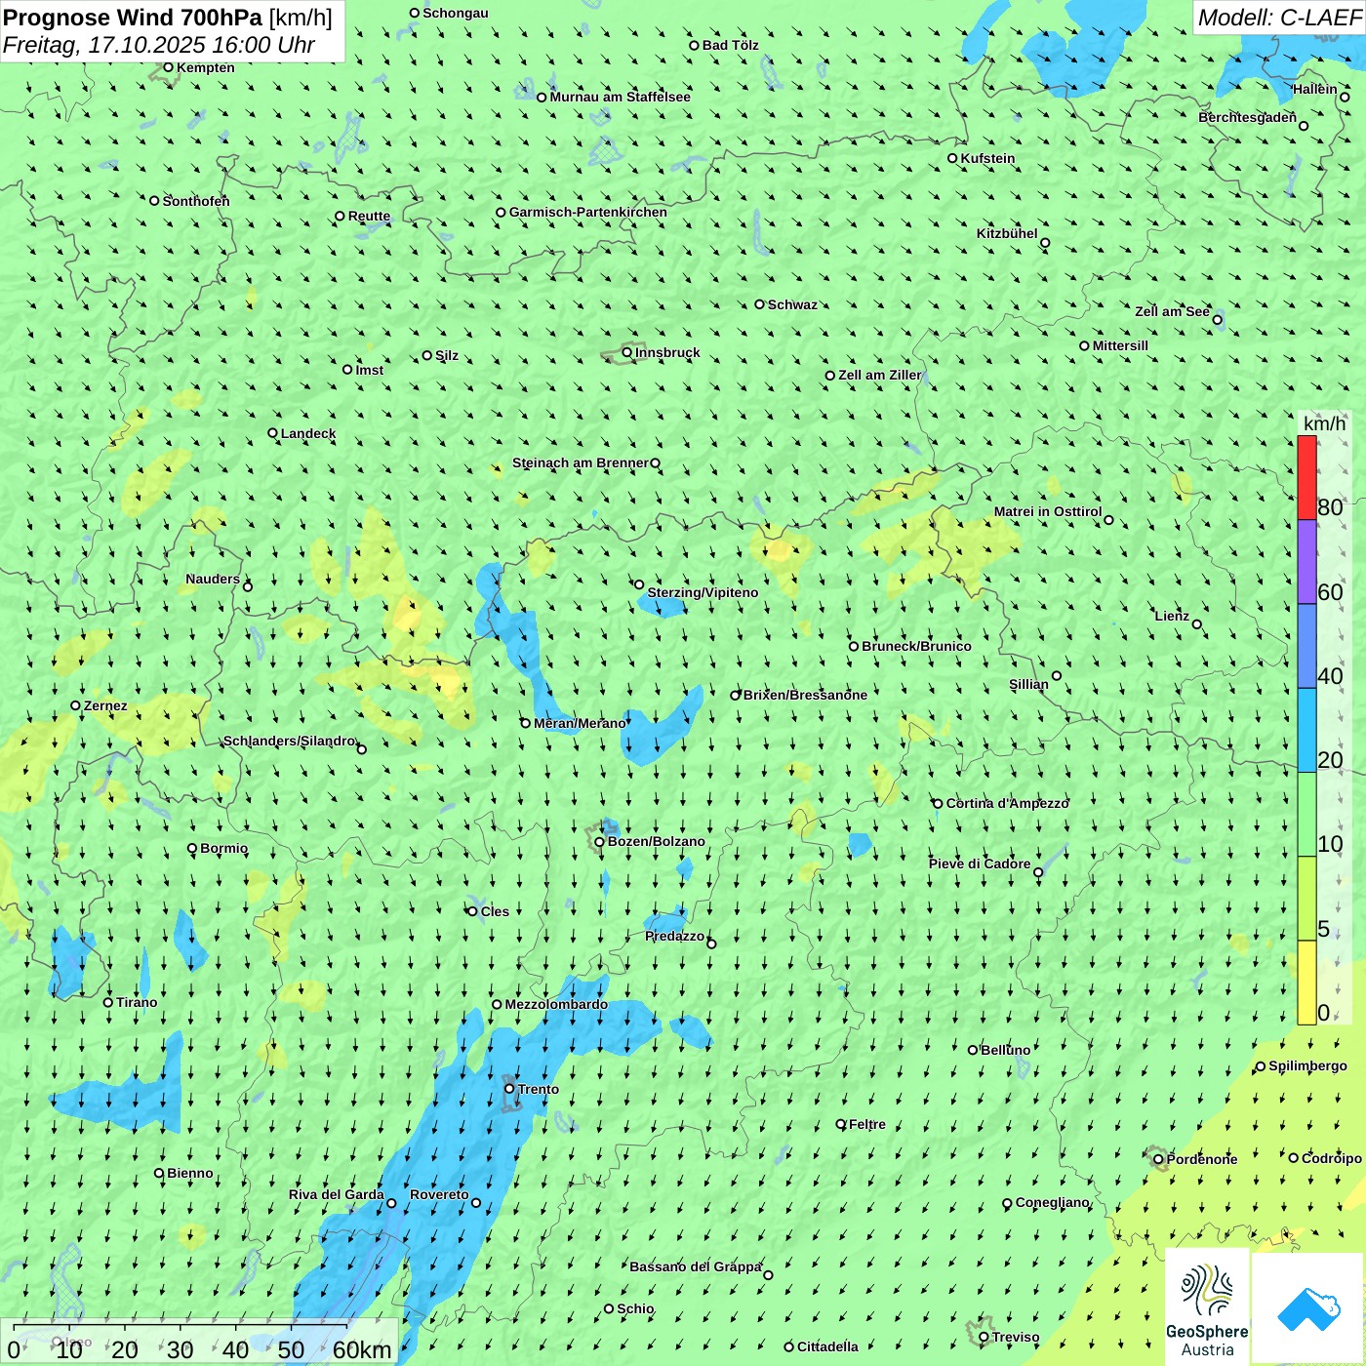Click the Lienz city marker
This screenshot has height=1366, width=1366.
click(1197, 624)
